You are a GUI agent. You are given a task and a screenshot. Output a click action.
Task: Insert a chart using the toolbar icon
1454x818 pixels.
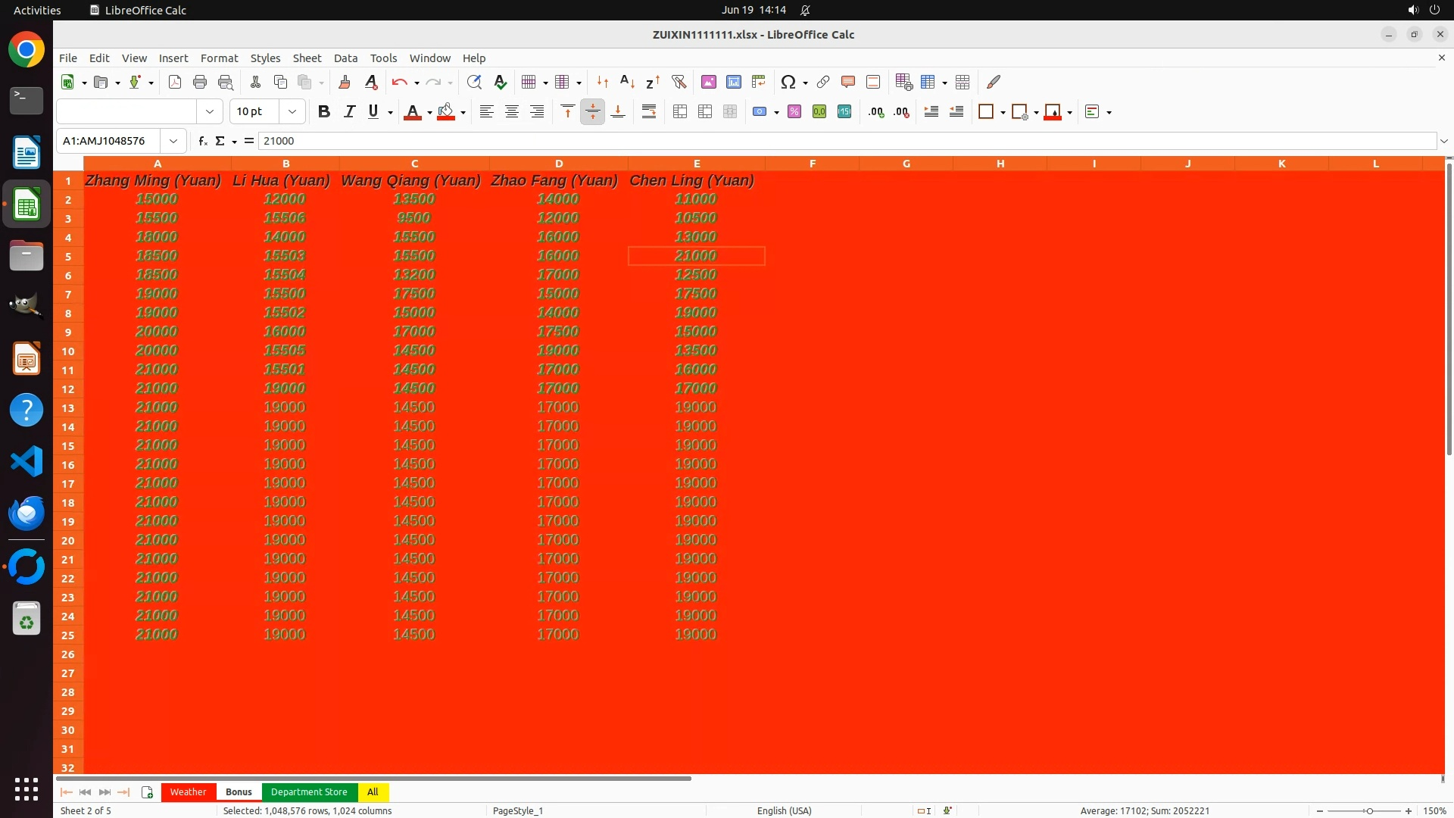(x=733, y=82)
